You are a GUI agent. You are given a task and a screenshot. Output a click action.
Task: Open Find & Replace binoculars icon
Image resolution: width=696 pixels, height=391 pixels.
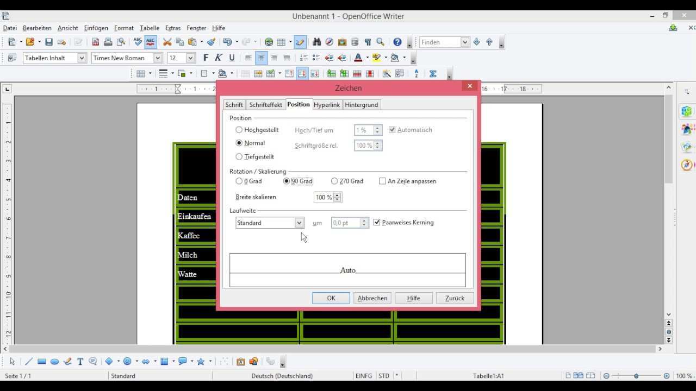(x=316, y=42)
